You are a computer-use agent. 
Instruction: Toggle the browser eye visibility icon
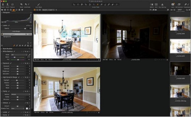pyautogui.click(x=172, y=10)
